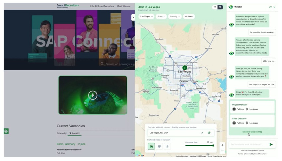
Task: Send the chat message arrow
Action: [271, 144]
